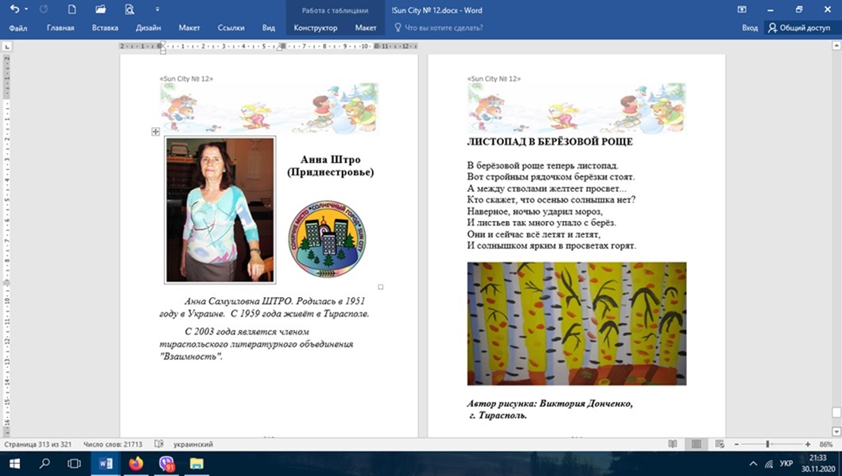Image resolution: width=842 pixels, height=476 pixels.
Task: Switch to the Вставка tab
Action: click(105, 28)
